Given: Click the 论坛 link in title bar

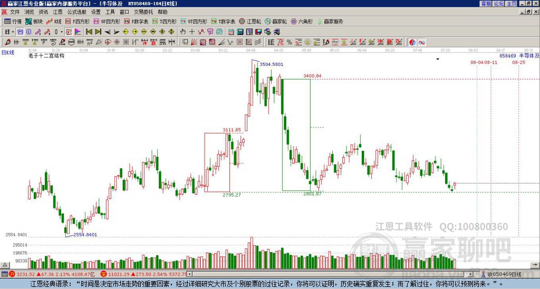Looking at the screenshot, I should tap(499, 4).
